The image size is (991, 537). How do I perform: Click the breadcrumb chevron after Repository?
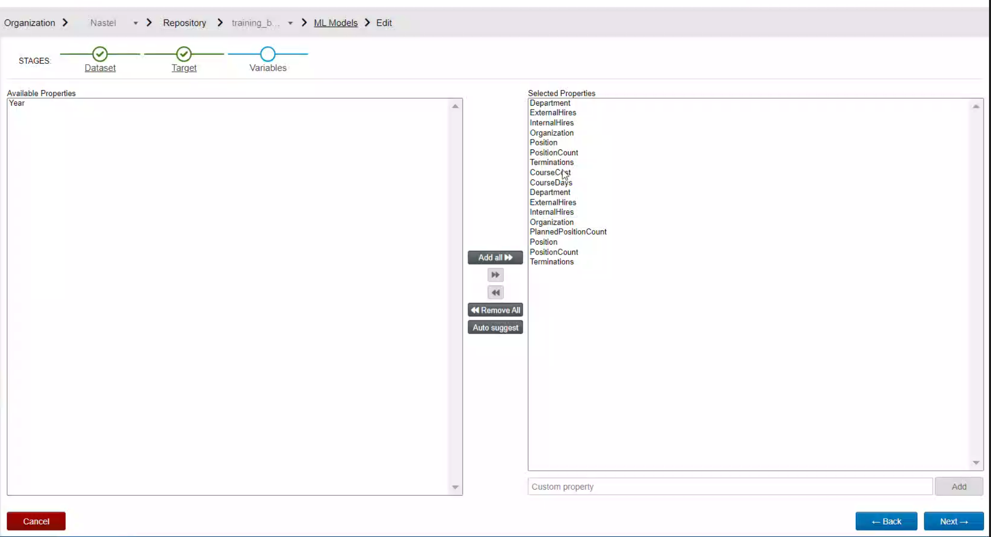(x=219, y=22)
